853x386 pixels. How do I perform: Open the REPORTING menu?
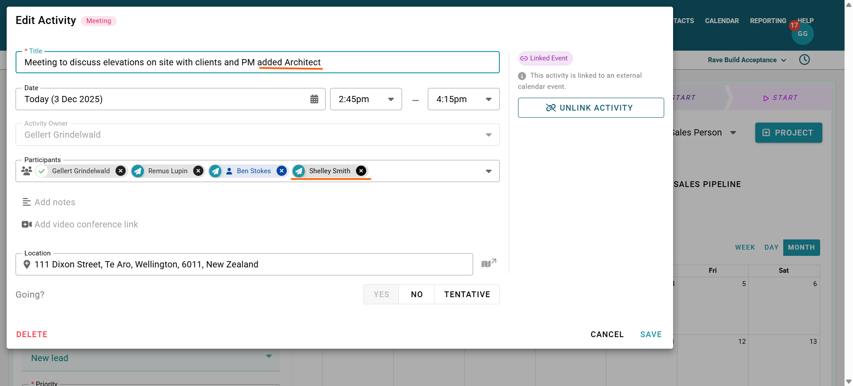coord(768,21)
